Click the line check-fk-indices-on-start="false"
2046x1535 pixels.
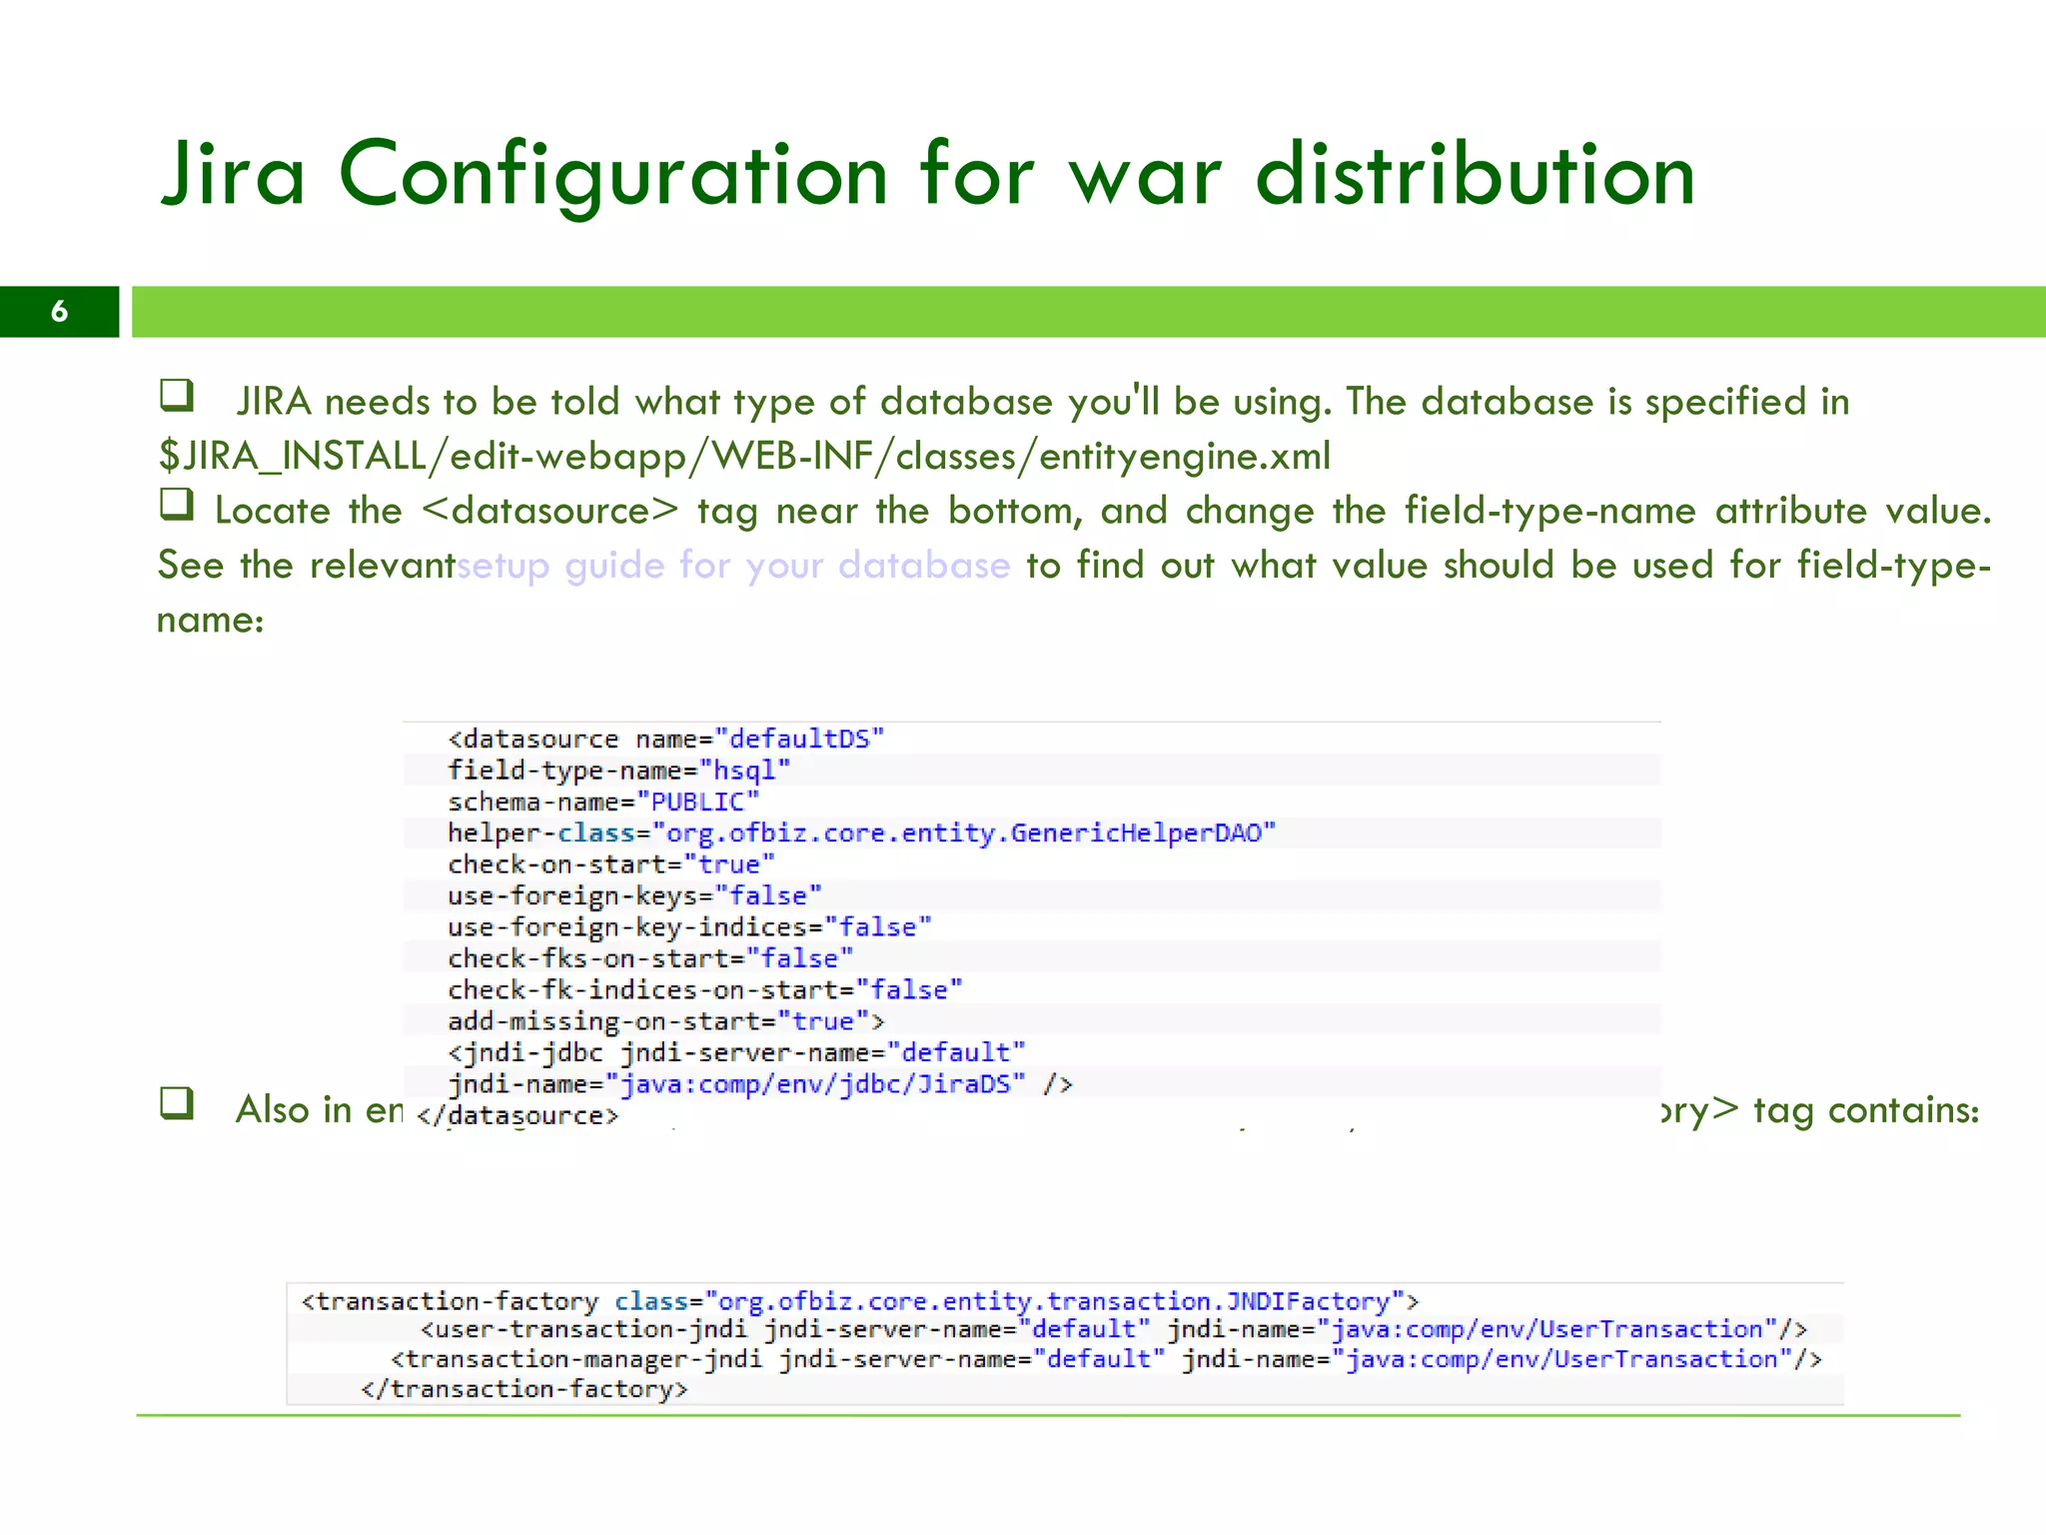pyautogui.click(x=705, y=989)
